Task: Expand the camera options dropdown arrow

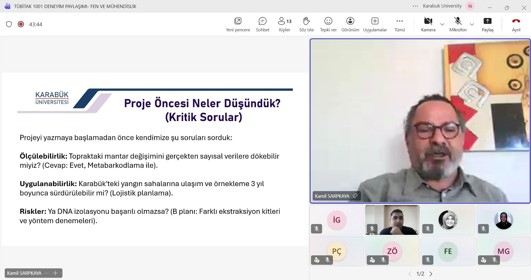Action: point(442,24)
